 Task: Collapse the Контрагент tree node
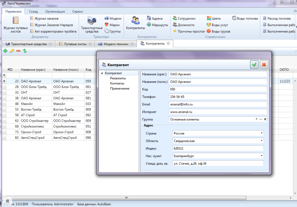click(102, 73)
